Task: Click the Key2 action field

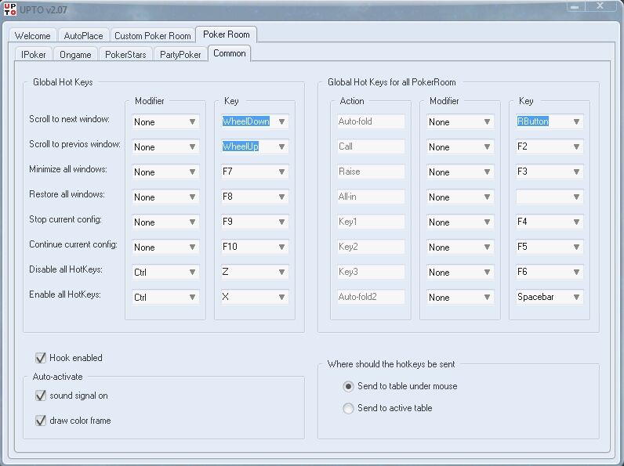Action: point(371,247)
